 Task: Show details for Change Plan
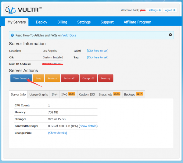pos(58,133)
